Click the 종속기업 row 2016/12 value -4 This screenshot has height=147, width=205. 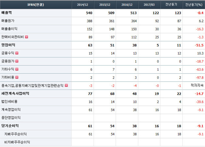click(x=135, y=86)
